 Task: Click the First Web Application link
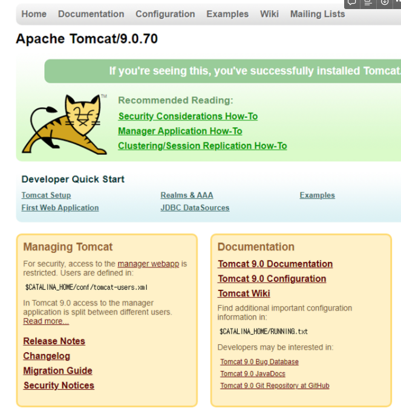[60, 208]
